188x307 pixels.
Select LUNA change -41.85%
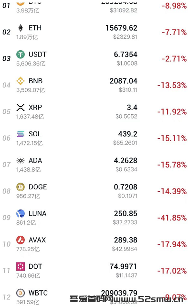coord(172,218)
